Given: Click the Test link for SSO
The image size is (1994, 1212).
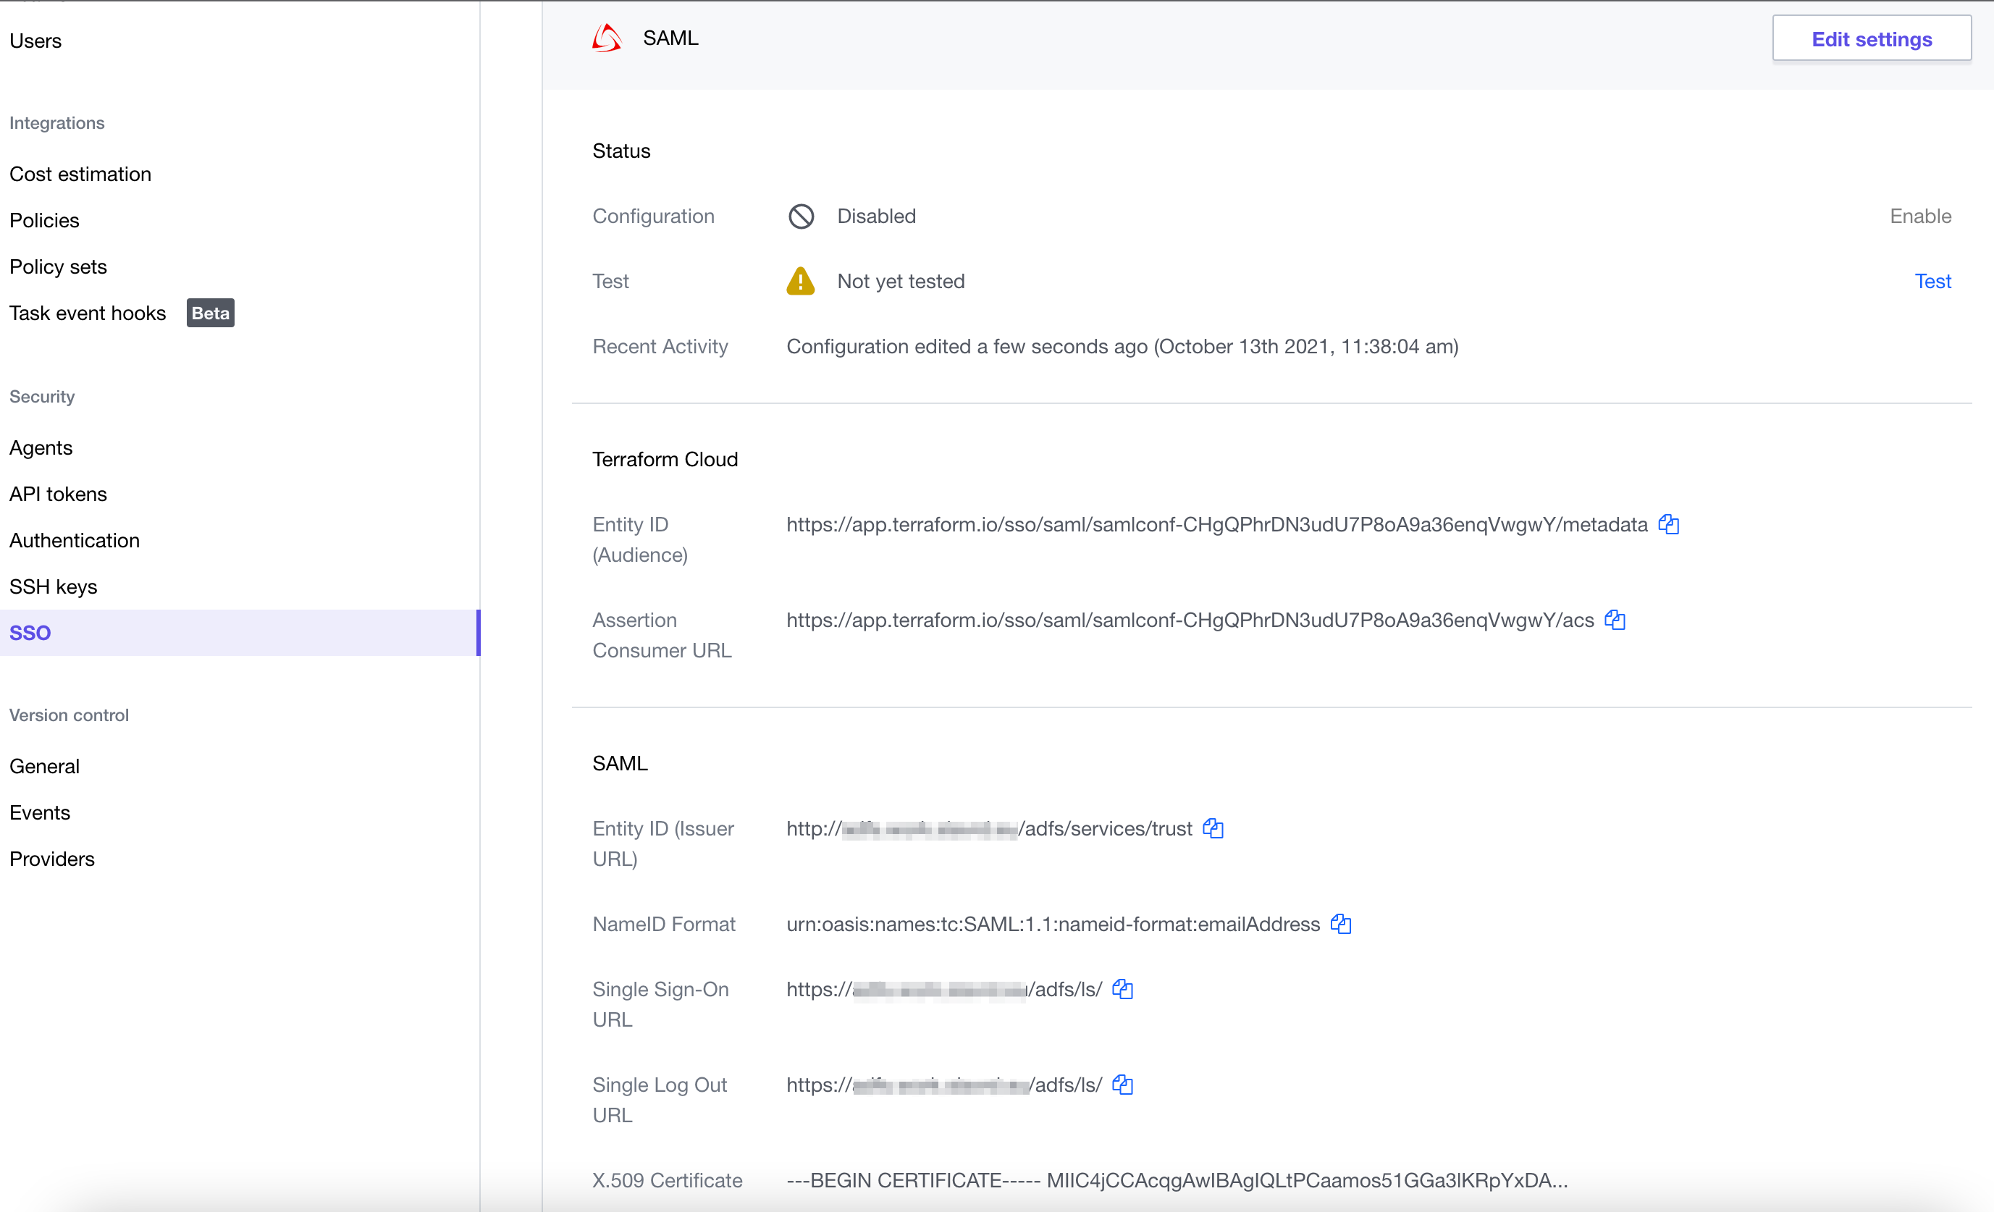Looking at the screenshot, I should pyautogui.click(x=1932, y=281).
